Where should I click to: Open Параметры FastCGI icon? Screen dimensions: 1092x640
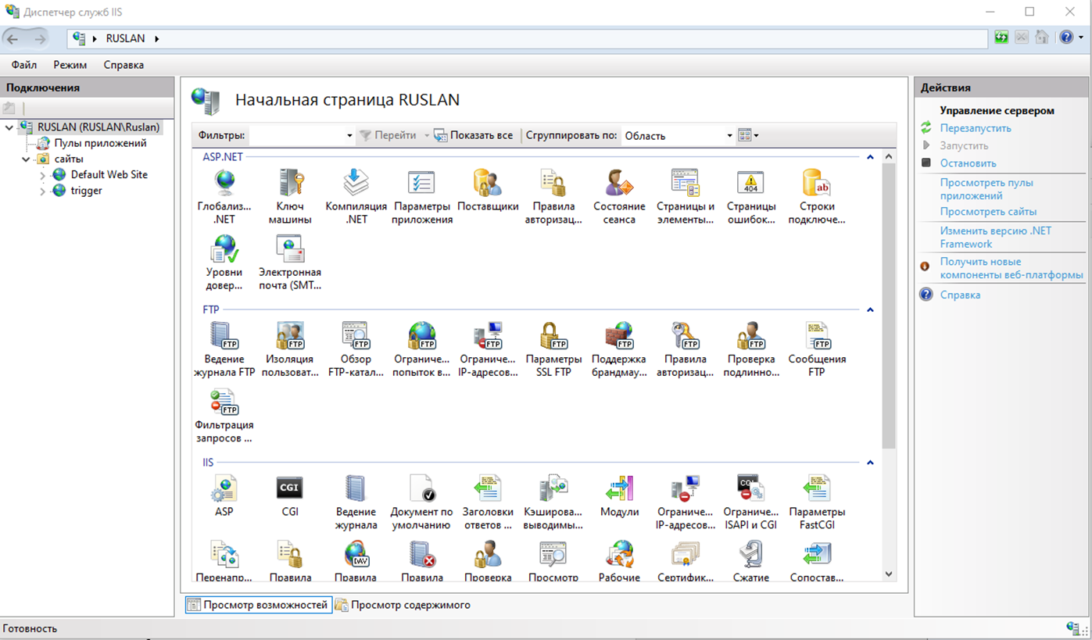[x=817, y=490]
